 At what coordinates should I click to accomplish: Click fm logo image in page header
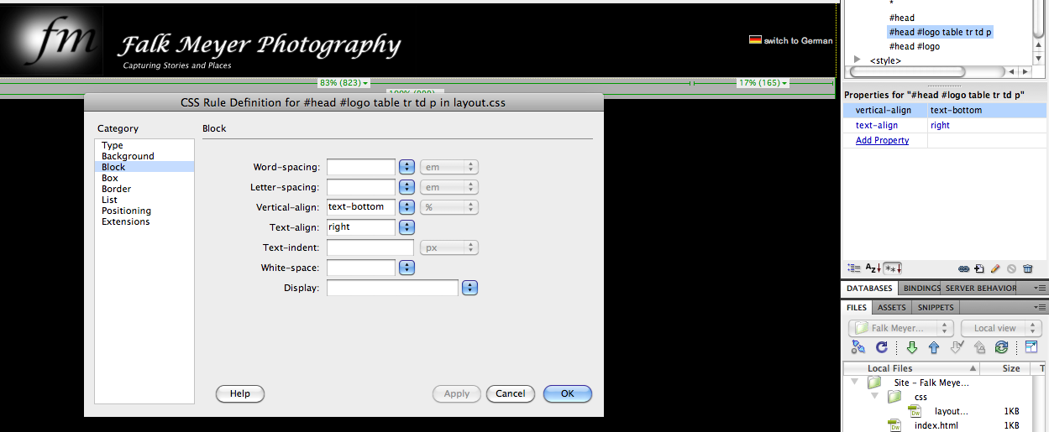[x=52, y=39]
